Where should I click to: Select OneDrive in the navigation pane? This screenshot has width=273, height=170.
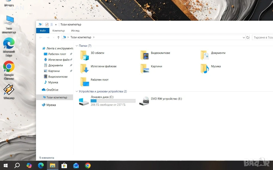click(52, 90)
